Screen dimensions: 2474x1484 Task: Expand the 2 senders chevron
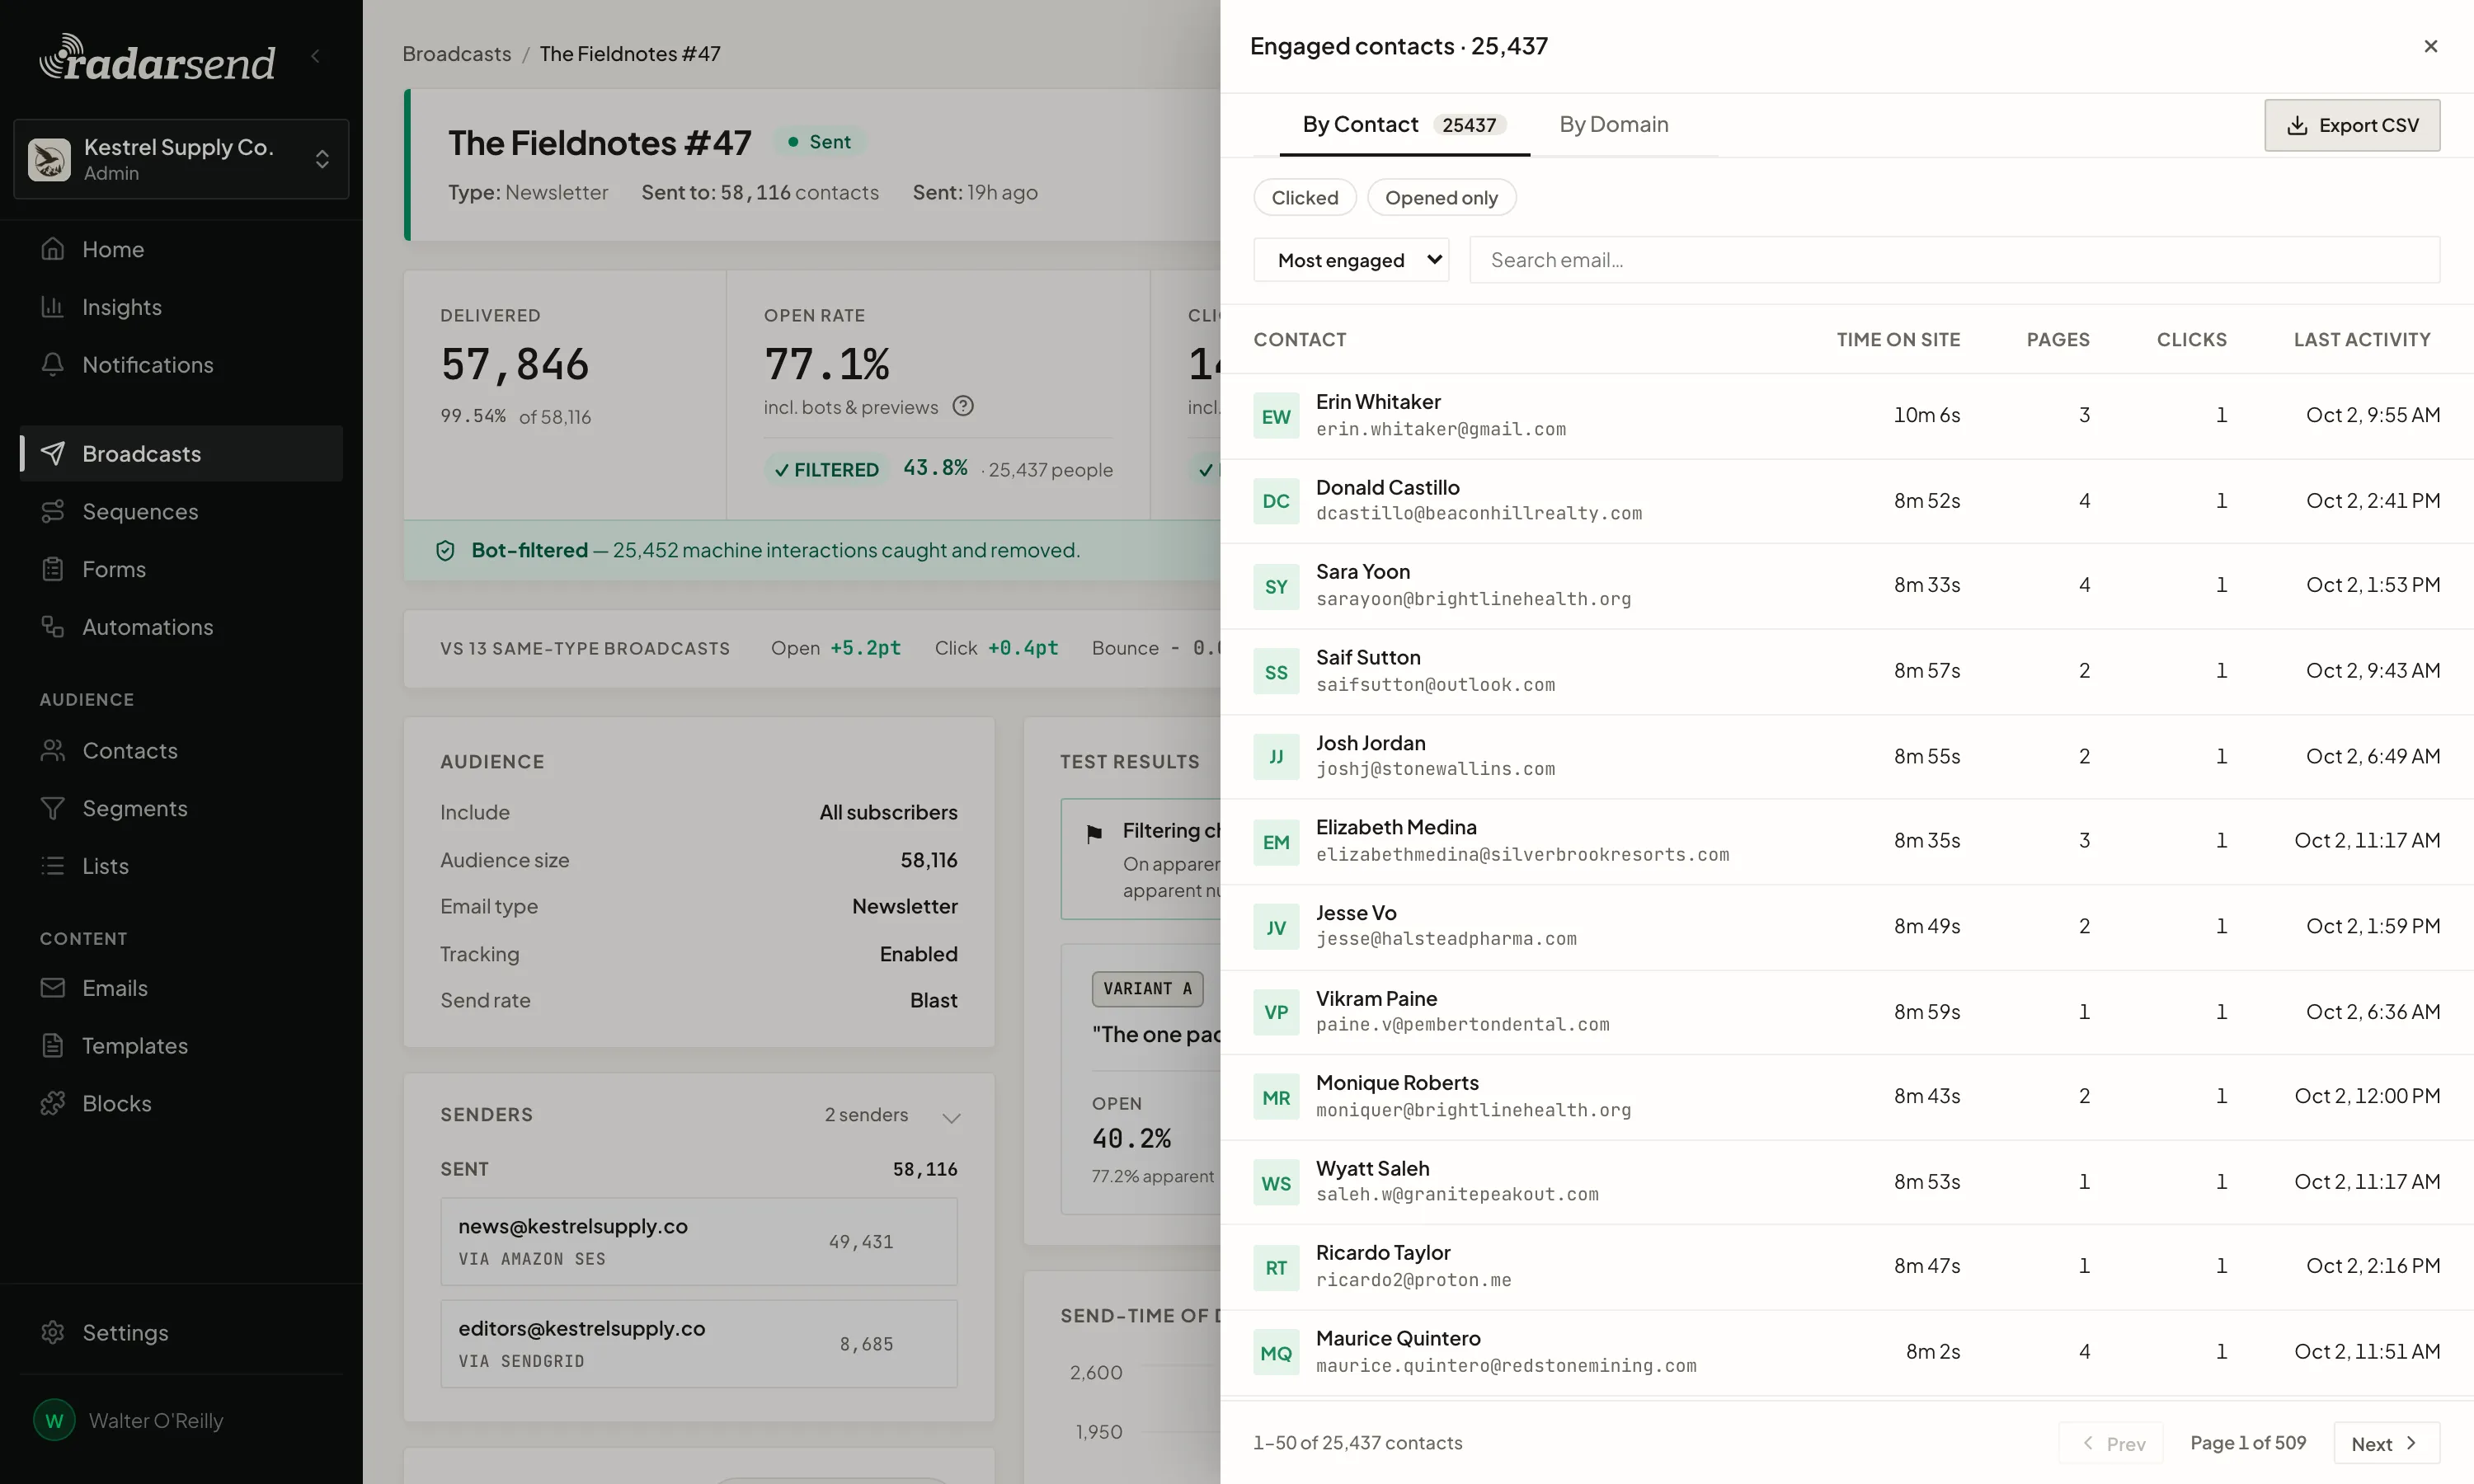coord(951,1116)
